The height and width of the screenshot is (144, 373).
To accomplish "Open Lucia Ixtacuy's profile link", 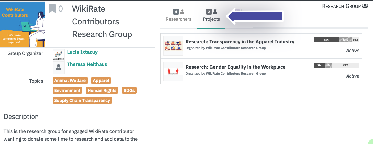I will (83, 52).
